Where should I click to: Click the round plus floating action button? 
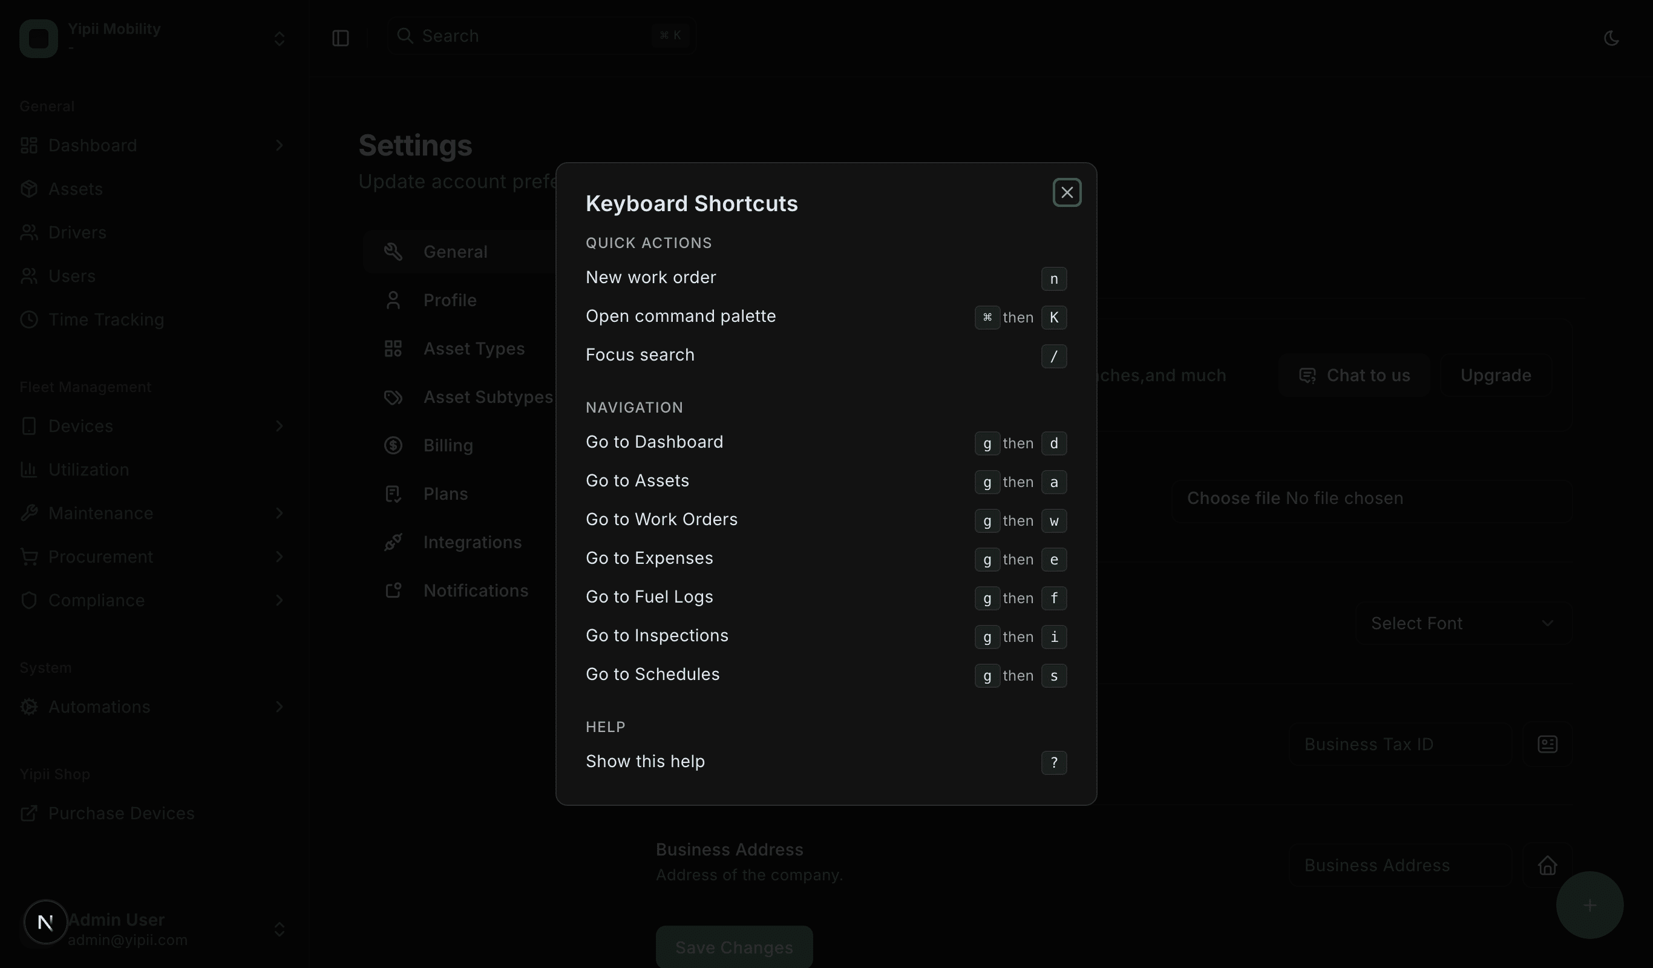[1589, 905]
